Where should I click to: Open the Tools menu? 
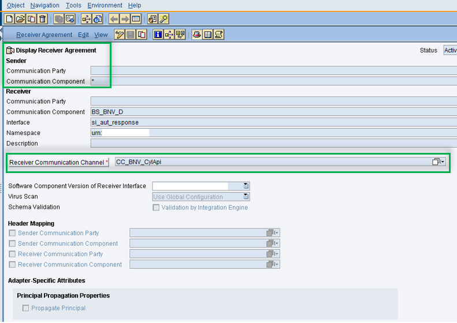tap(73, 5)
